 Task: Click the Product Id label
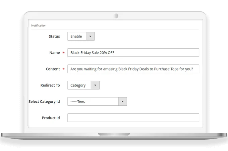tap(51, 118)
